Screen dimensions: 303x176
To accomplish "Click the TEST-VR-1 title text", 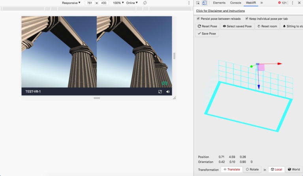I will [x=33, y=91].
